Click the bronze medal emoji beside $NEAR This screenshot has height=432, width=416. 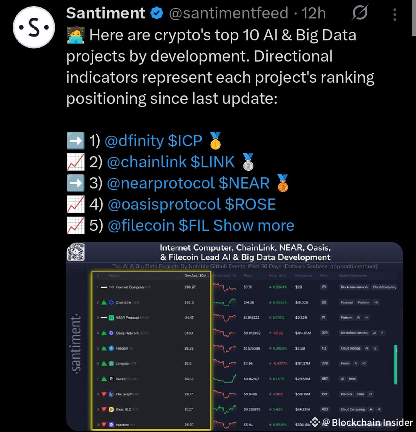283,184
